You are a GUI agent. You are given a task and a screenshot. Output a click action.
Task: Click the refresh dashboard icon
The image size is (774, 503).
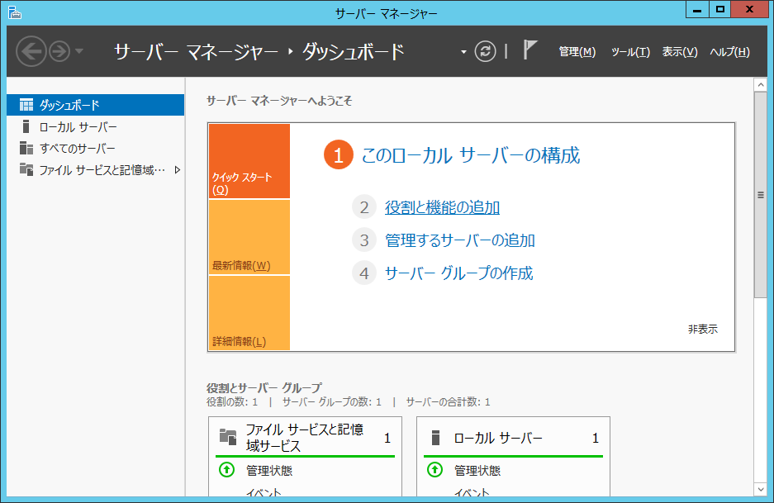click(486, 51)
